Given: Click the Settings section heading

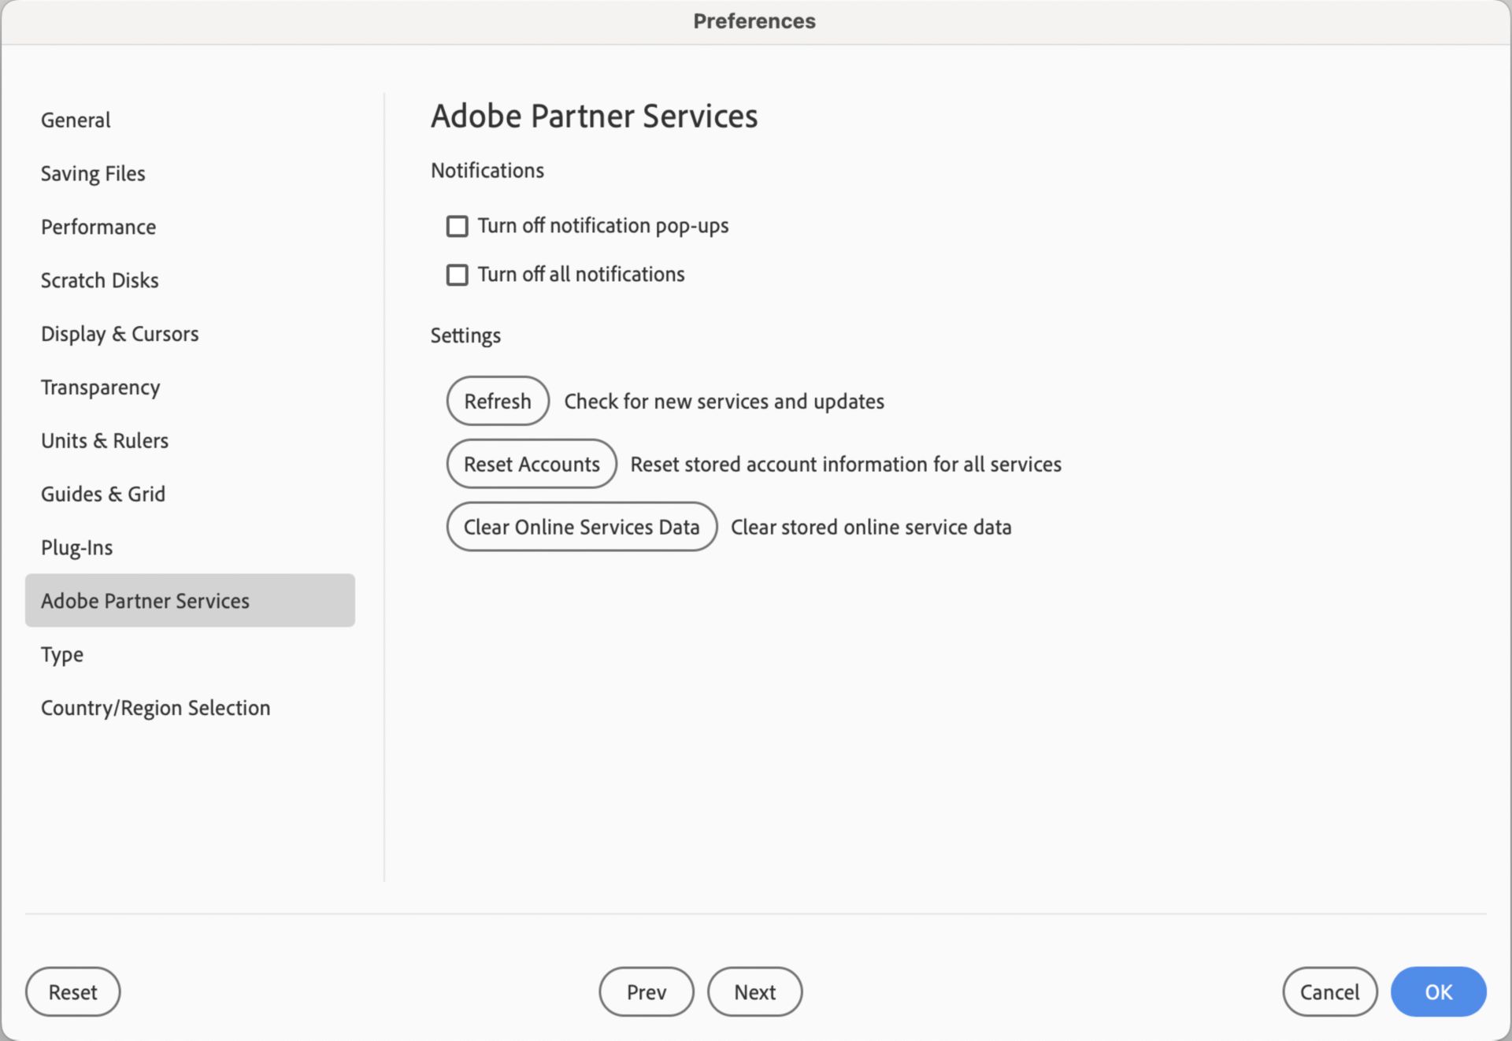Looking at the screenshot, I should 465,335.
